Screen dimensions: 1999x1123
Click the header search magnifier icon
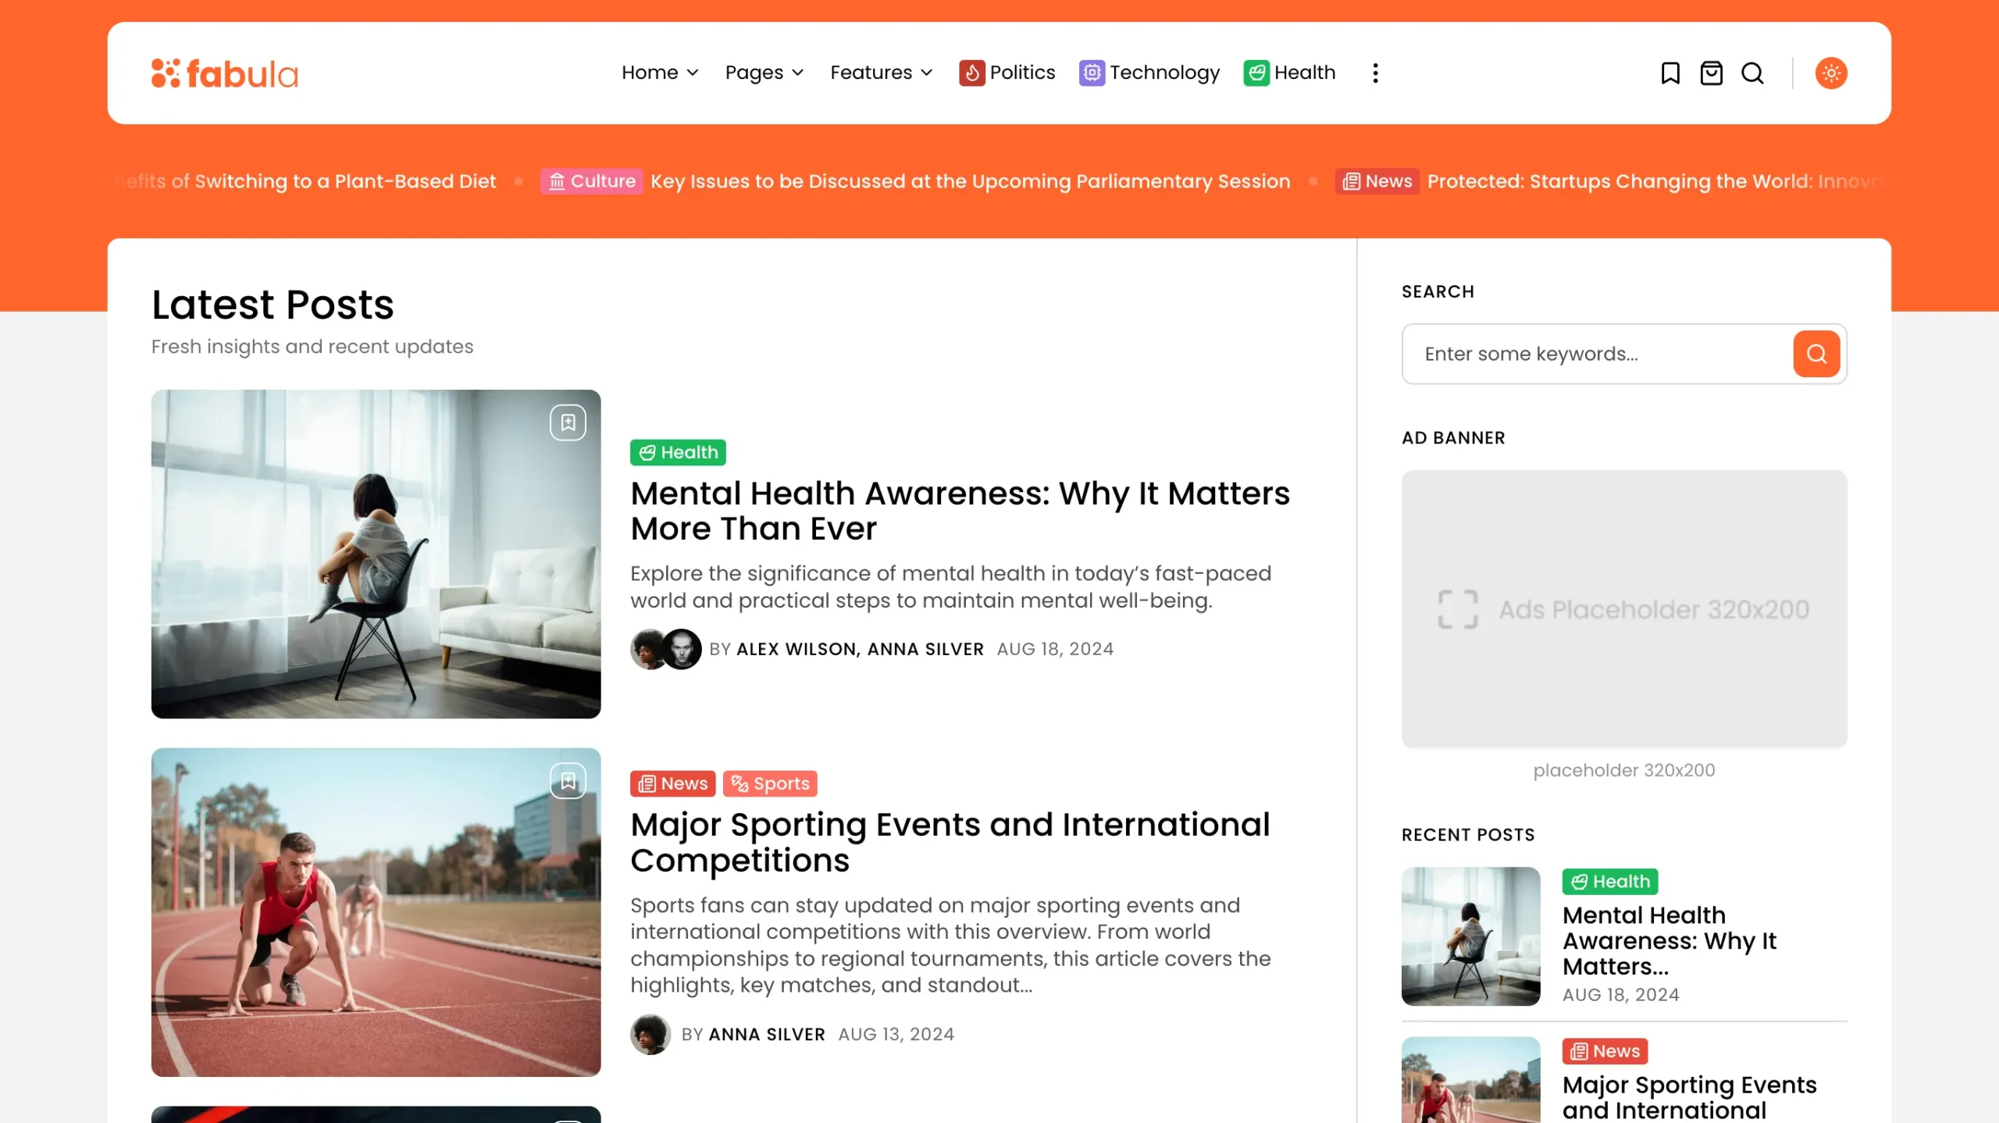[x=1752, y=73]
